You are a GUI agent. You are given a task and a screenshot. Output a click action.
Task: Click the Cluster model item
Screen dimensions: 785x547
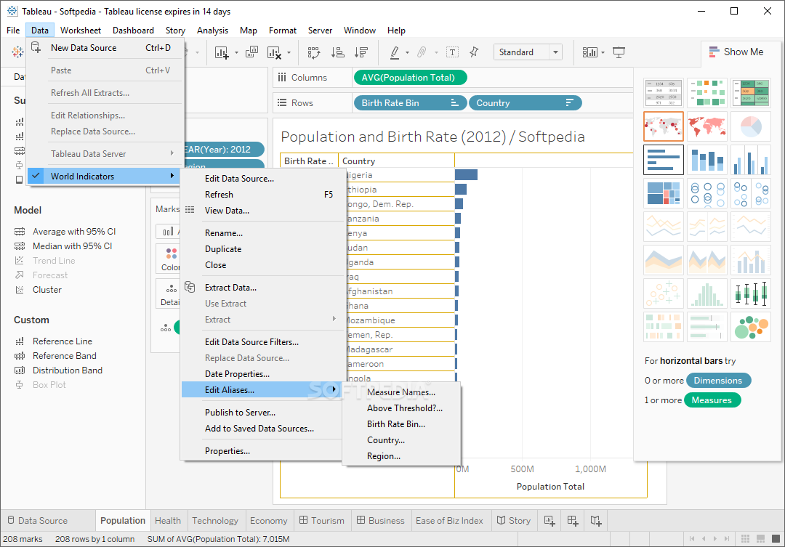coord(47,290)
